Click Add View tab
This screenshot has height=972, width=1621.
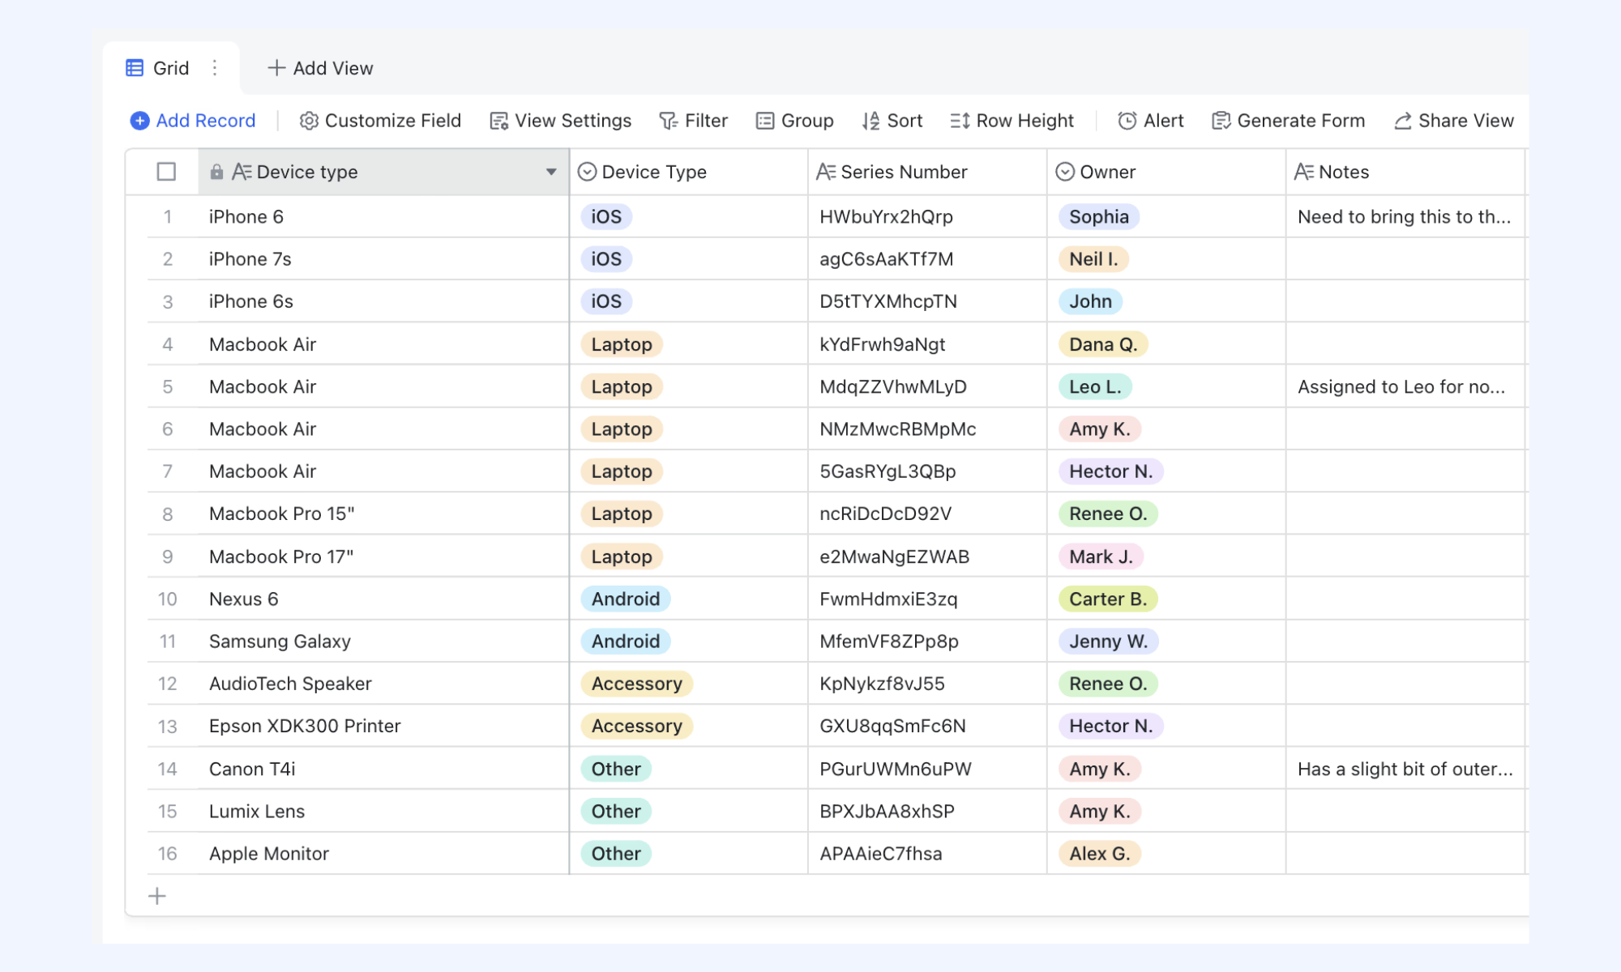pyautogui.click(x=321, y=68)
